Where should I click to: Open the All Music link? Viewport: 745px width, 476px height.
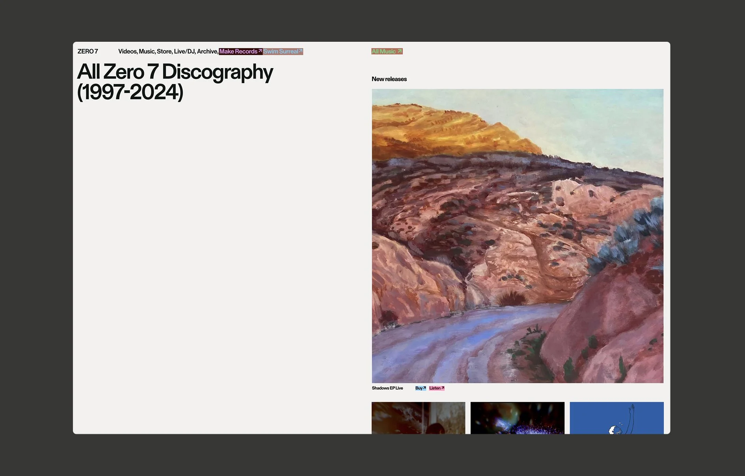pyautogui.click(x=387, y=51)
